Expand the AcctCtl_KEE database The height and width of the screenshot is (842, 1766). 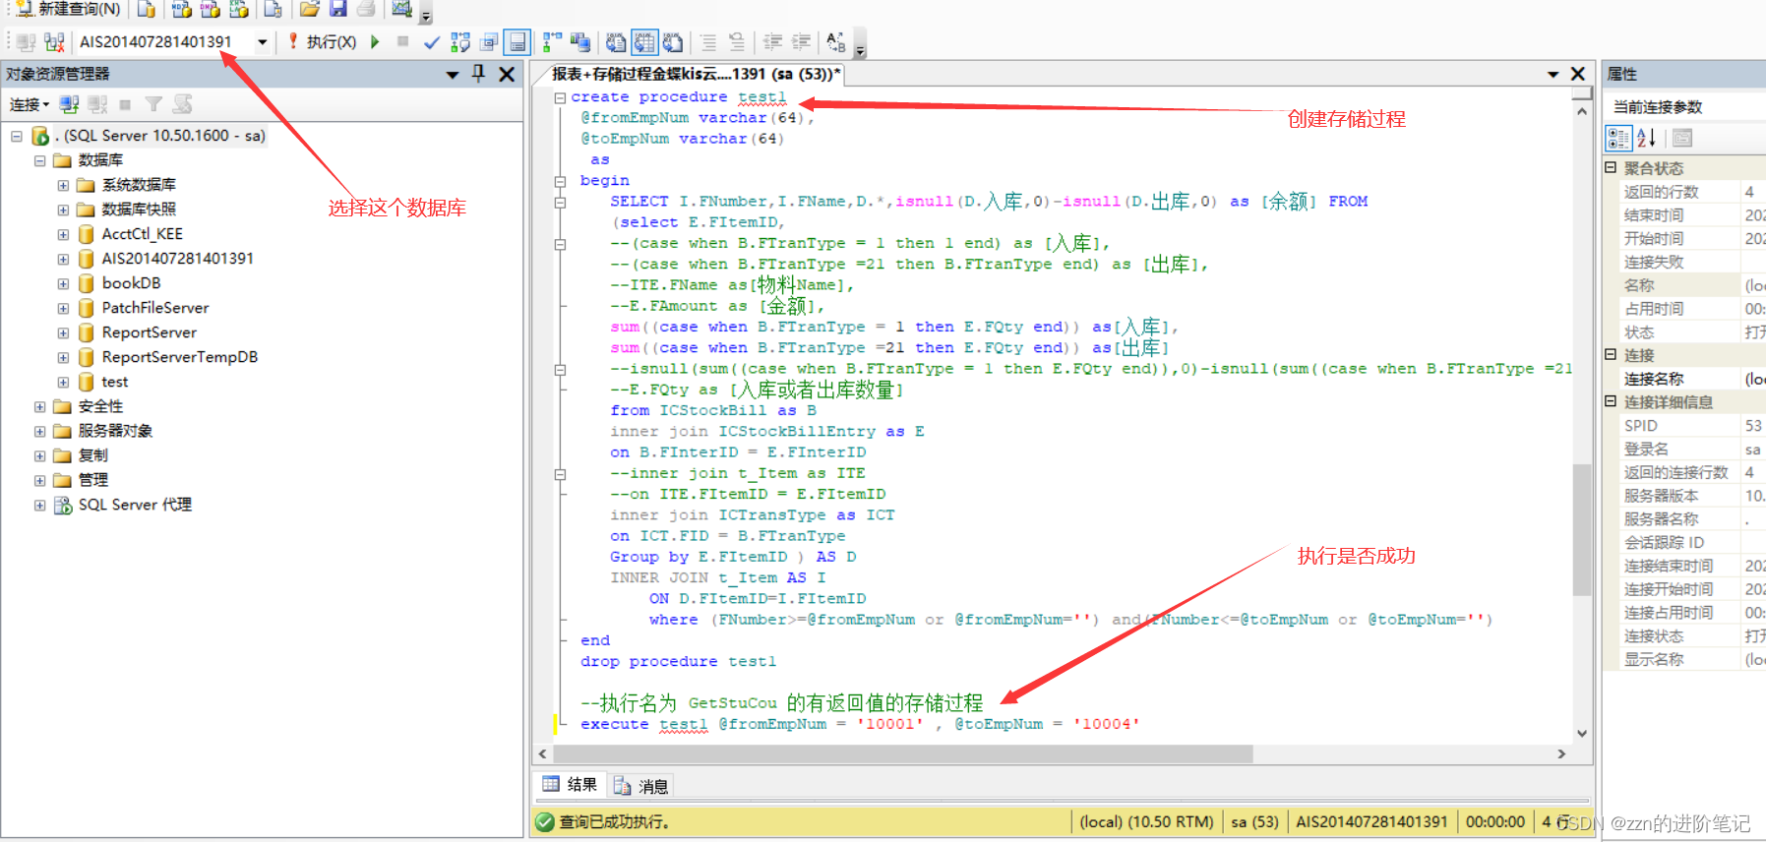click(x=63, y=234)
